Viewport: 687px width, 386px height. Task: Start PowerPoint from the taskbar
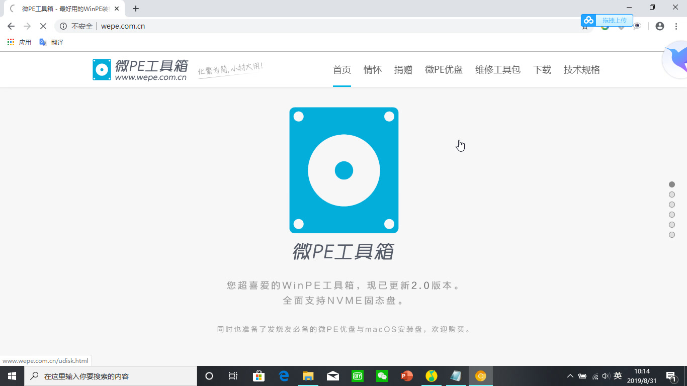click(x=406, y=375)
